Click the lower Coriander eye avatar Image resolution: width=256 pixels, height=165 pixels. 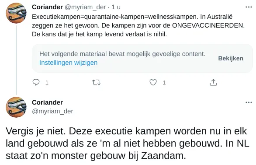click(x=16, y=107)
